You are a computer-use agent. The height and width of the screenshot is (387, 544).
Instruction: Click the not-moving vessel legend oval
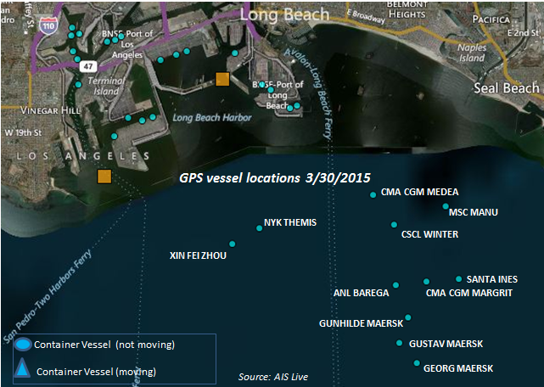(23, 345)
